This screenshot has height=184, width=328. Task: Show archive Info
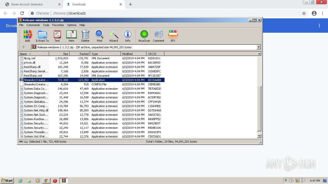click(128, 36)
